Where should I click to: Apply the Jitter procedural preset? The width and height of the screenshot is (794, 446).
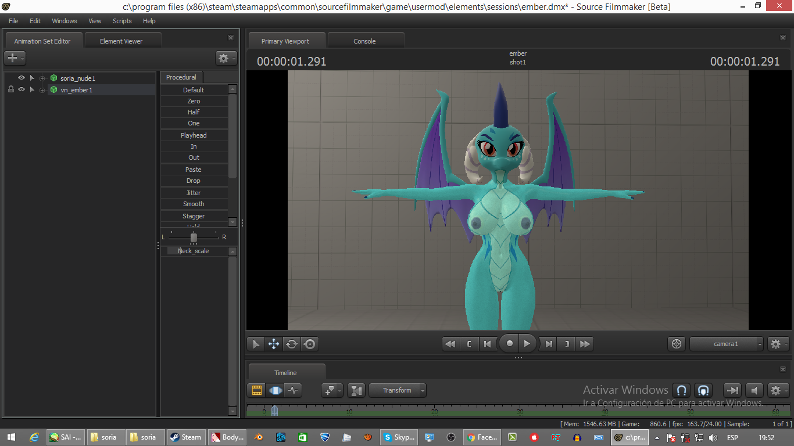pos(194,193)
